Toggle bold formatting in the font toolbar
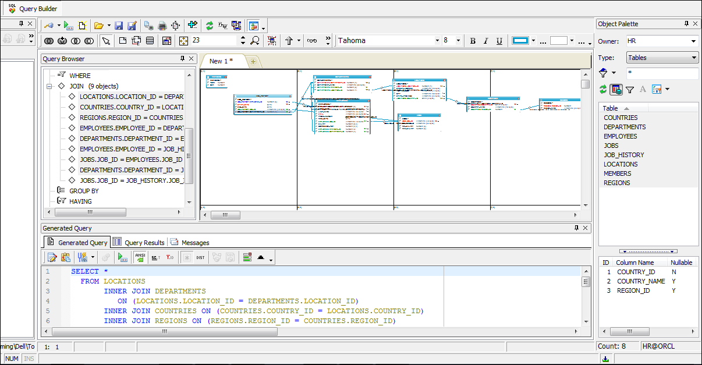702x365 pixels. [x=473, y=41]
